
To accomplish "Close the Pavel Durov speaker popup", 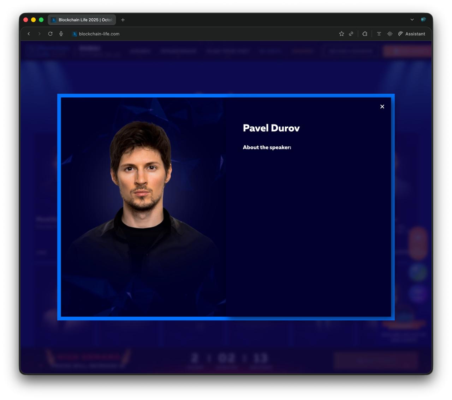I will [382, 107].
